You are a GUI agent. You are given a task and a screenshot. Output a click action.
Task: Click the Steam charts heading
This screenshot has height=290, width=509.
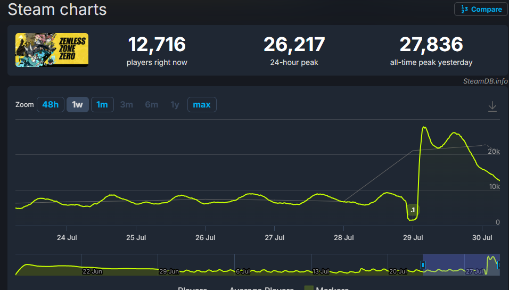coord(57,10)
